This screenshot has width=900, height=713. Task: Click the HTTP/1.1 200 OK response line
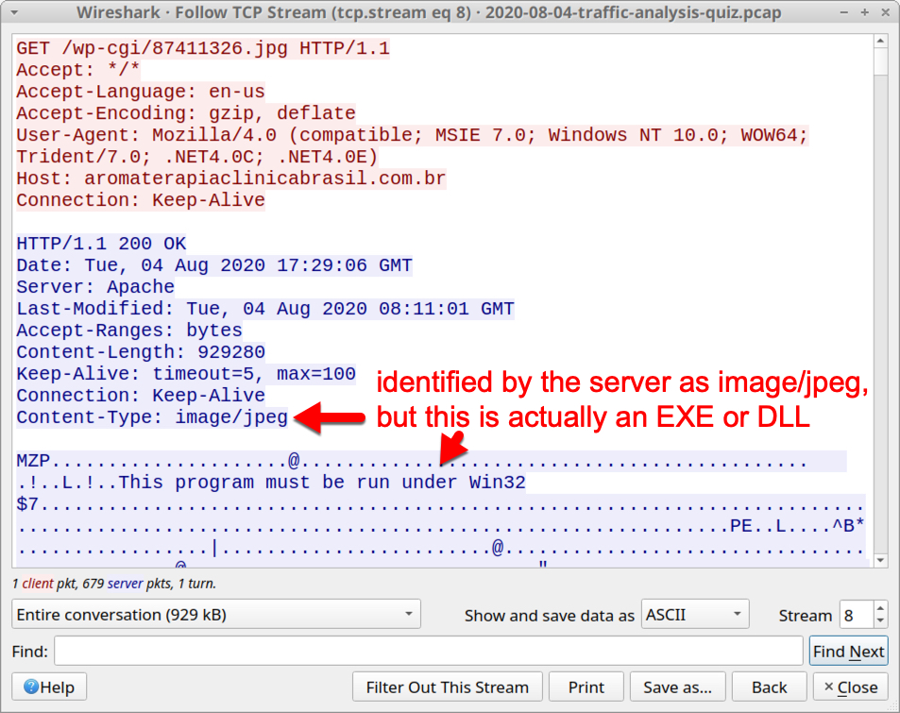101,244
